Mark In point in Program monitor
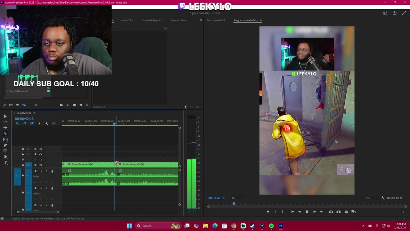The width and height of the screenshot is (410, 231). coord(276,212)
